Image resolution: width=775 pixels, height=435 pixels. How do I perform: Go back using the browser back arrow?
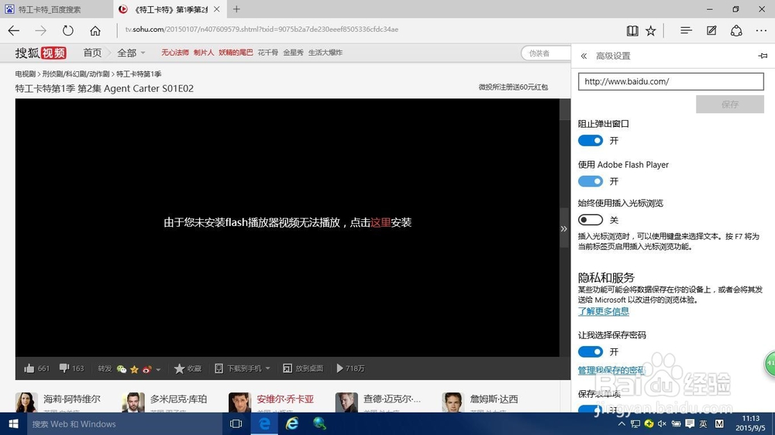14,31
